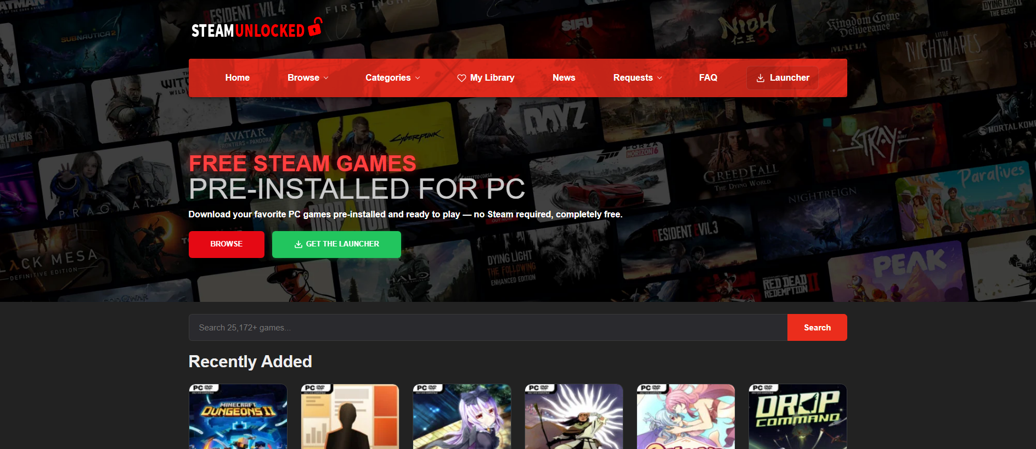
Task: Click the FREE STEAM GAMES headline
Action: 302,164
